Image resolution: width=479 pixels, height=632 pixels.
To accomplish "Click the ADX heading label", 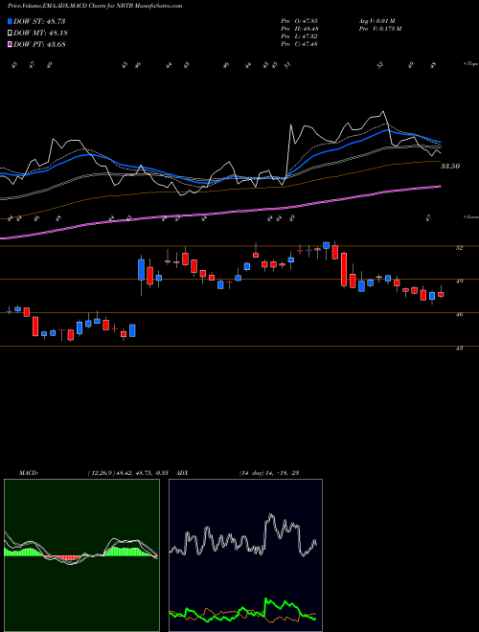I will pos(182,472).
